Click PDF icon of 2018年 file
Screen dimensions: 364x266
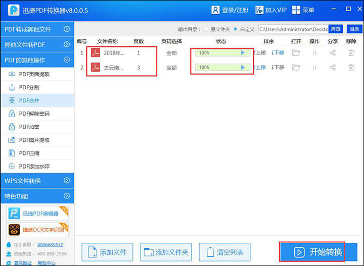[96, 53]
